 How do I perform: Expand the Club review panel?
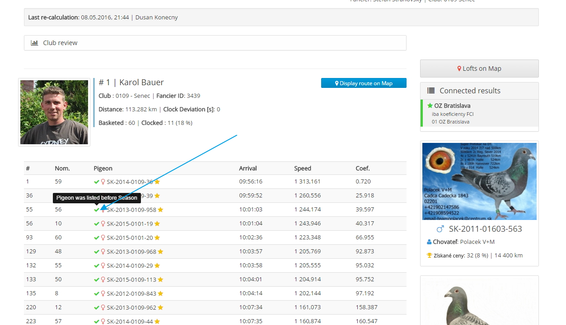click(x=215, y=43)
